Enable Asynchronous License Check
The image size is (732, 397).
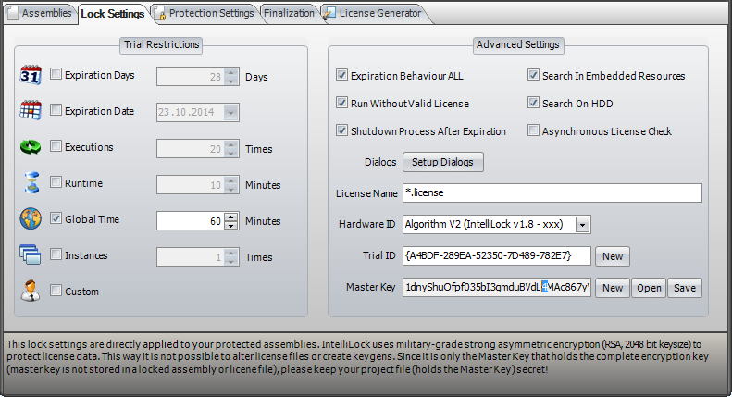533,130
